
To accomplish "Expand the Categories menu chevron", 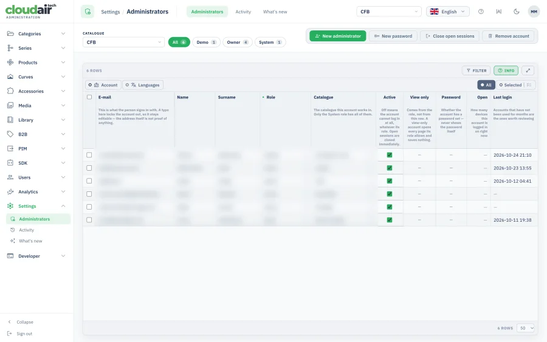I will tap(63, 33).
